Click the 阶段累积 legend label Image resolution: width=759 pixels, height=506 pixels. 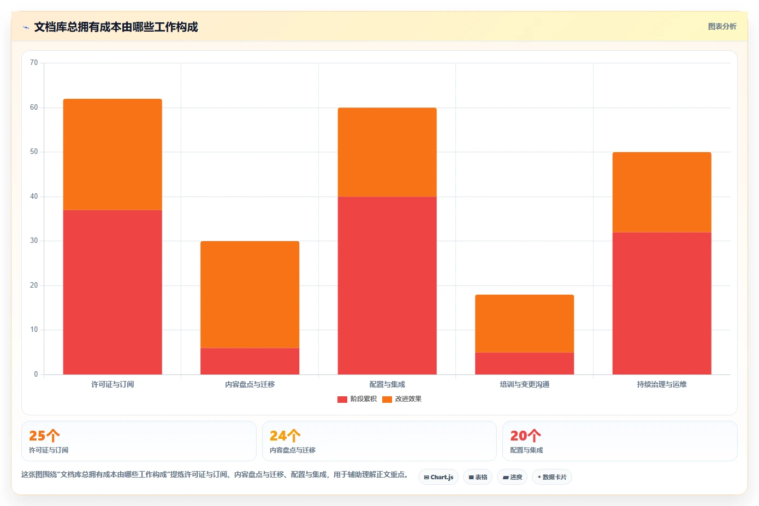point(363,399)
